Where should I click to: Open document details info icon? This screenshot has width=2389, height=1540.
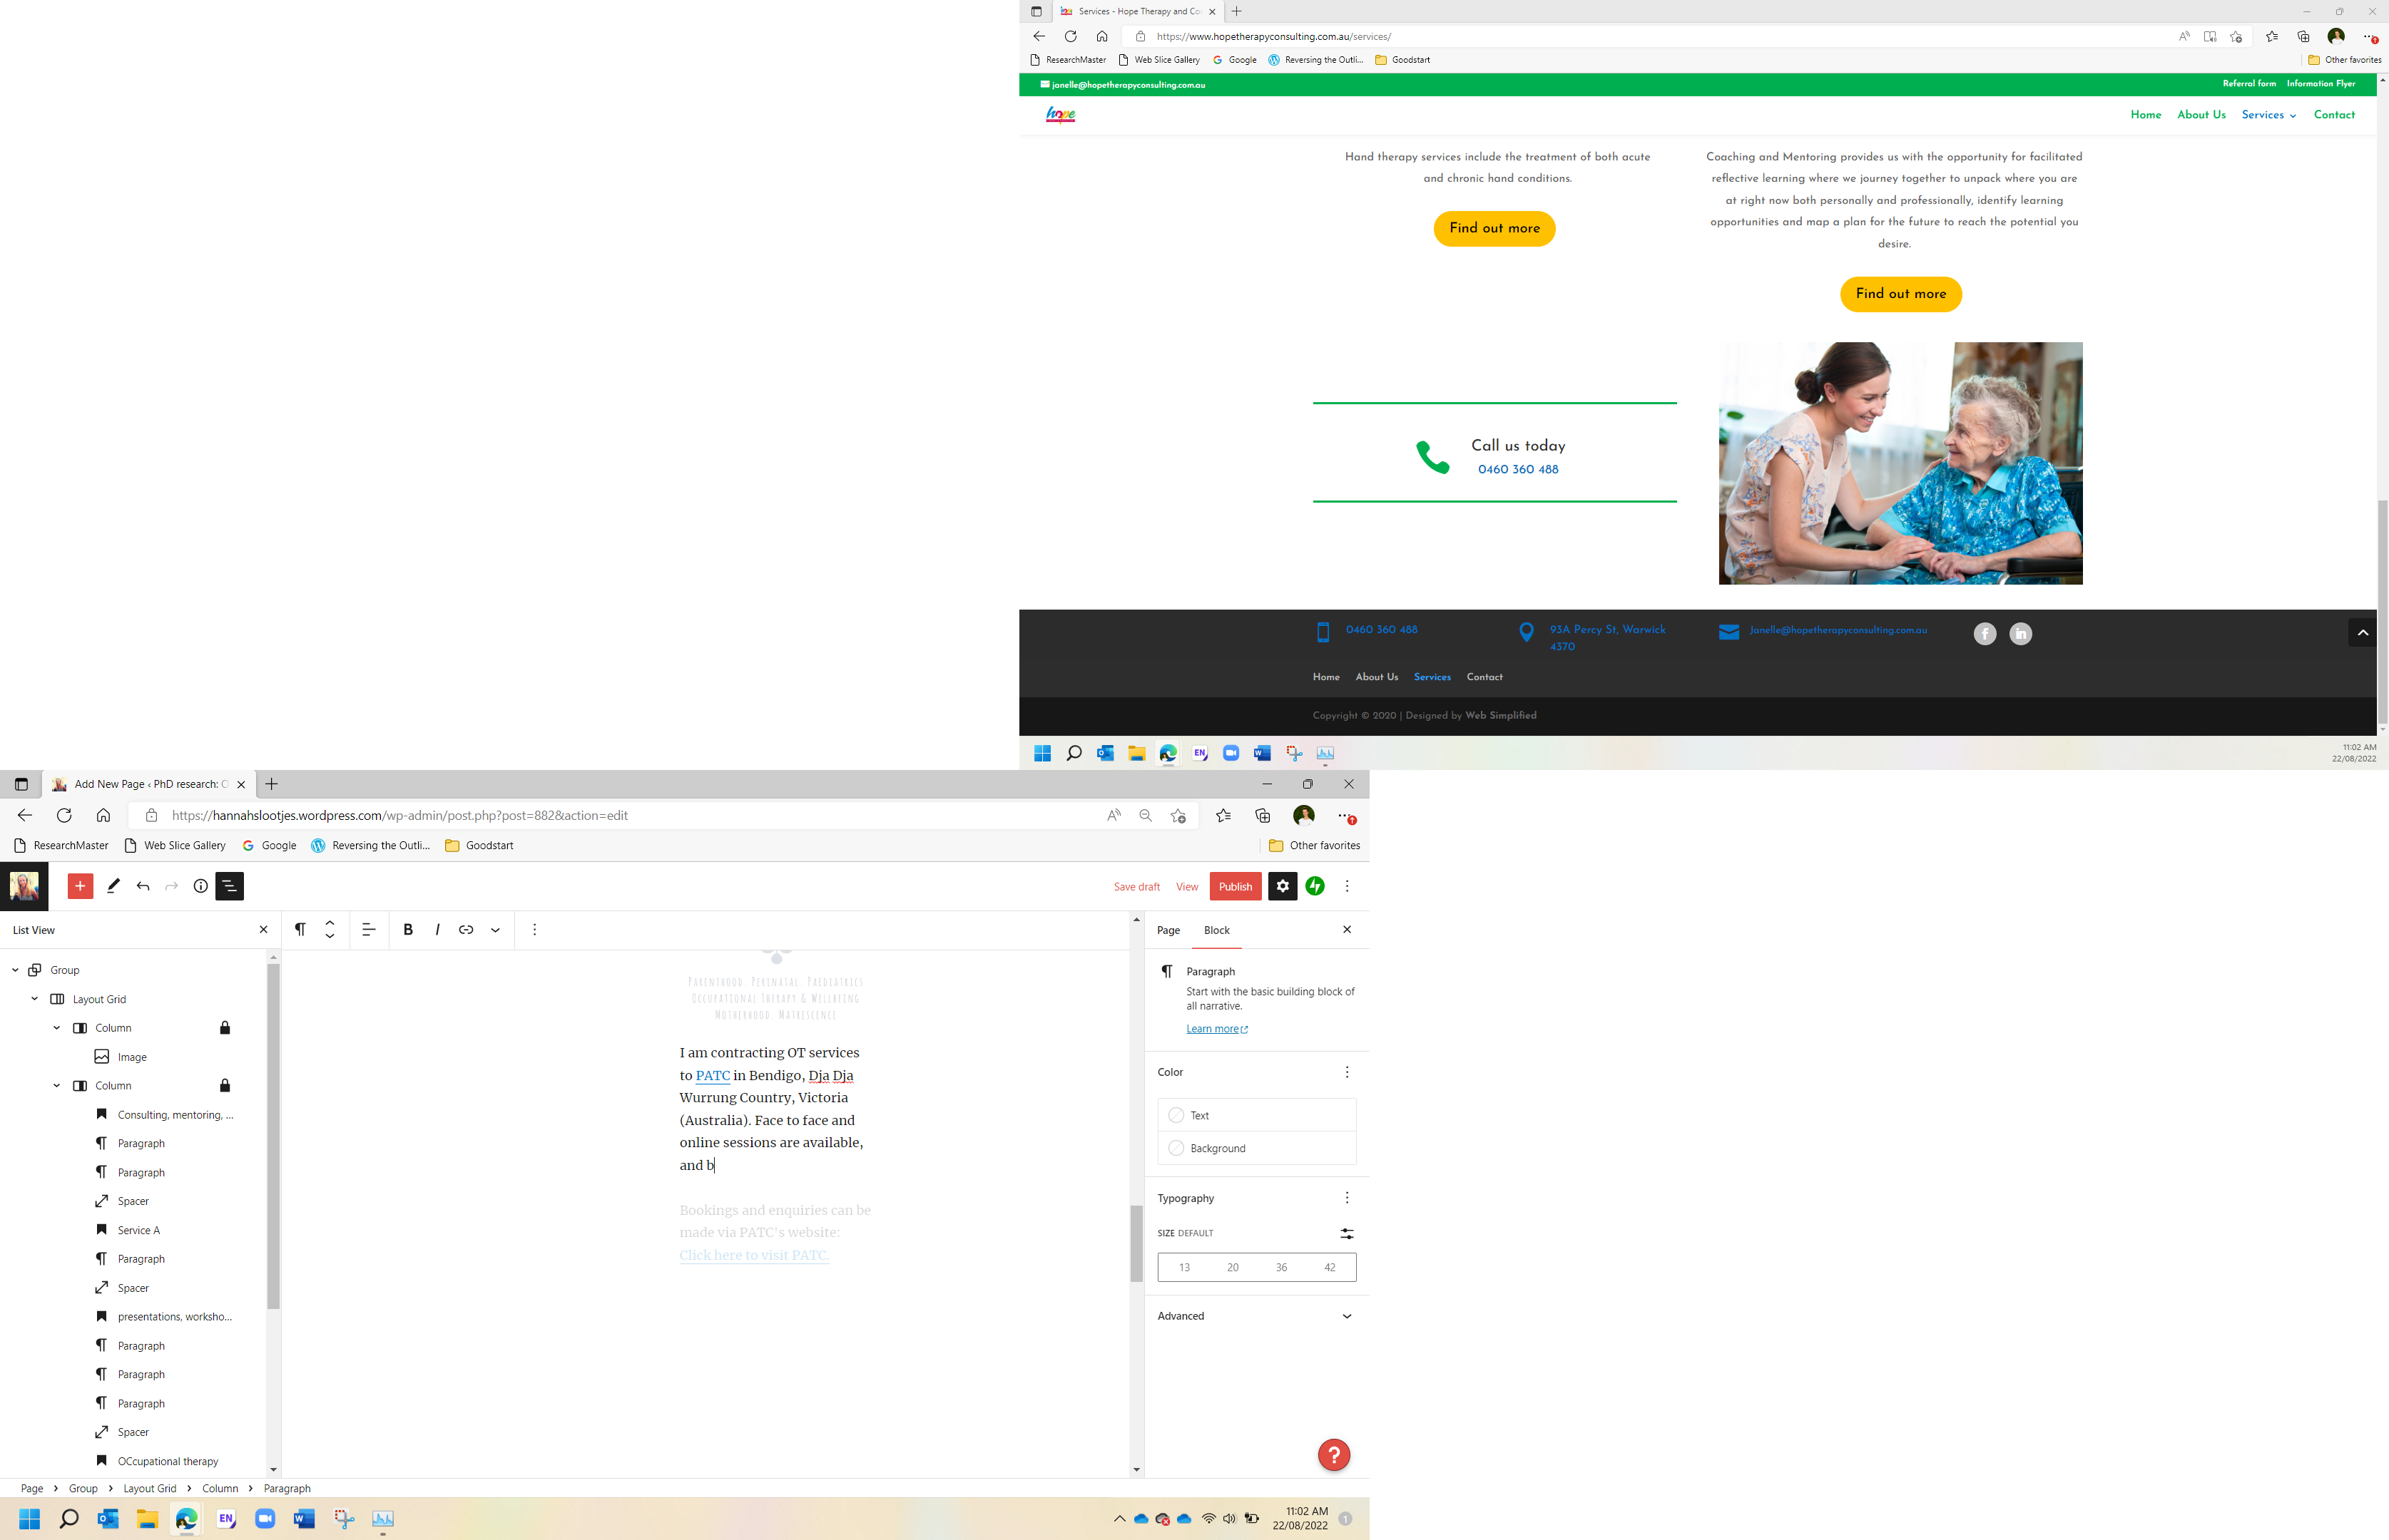200,886
